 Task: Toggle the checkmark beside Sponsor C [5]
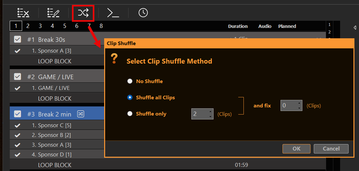[17, 125]
